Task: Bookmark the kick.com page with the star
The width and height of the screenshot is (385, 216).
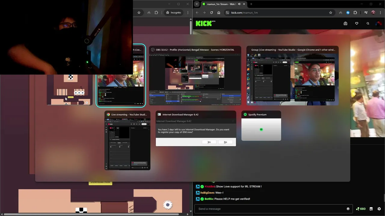Action: (331, 13)
